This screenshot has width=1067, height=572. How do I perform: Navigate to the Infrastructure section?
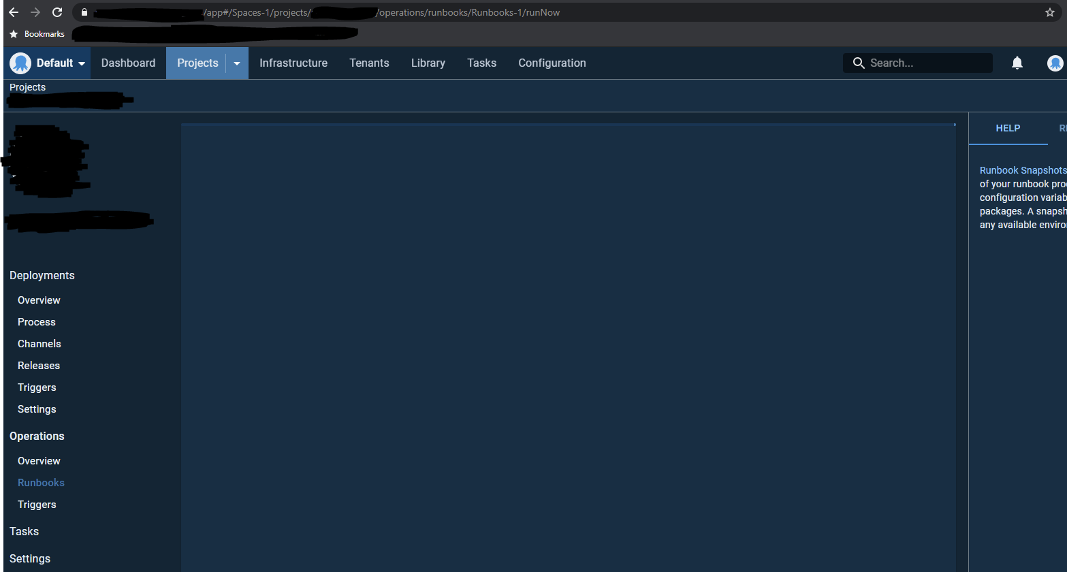click(293, 63)
